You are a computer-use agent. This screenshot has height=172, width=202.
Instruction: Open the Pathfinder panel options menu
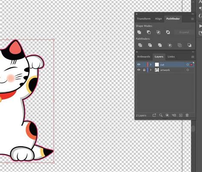(193, 19)
